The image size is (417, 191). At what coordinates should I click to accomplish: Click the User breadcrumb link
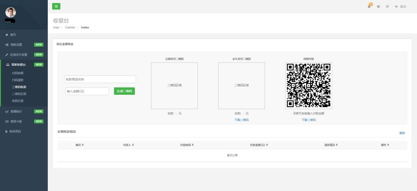[x=56, y=27]
